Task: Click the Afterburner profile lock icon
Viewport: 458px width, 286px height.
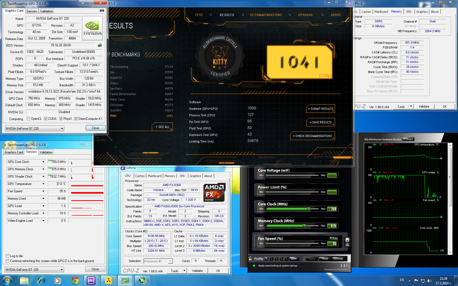Action: tap(250, 258)
